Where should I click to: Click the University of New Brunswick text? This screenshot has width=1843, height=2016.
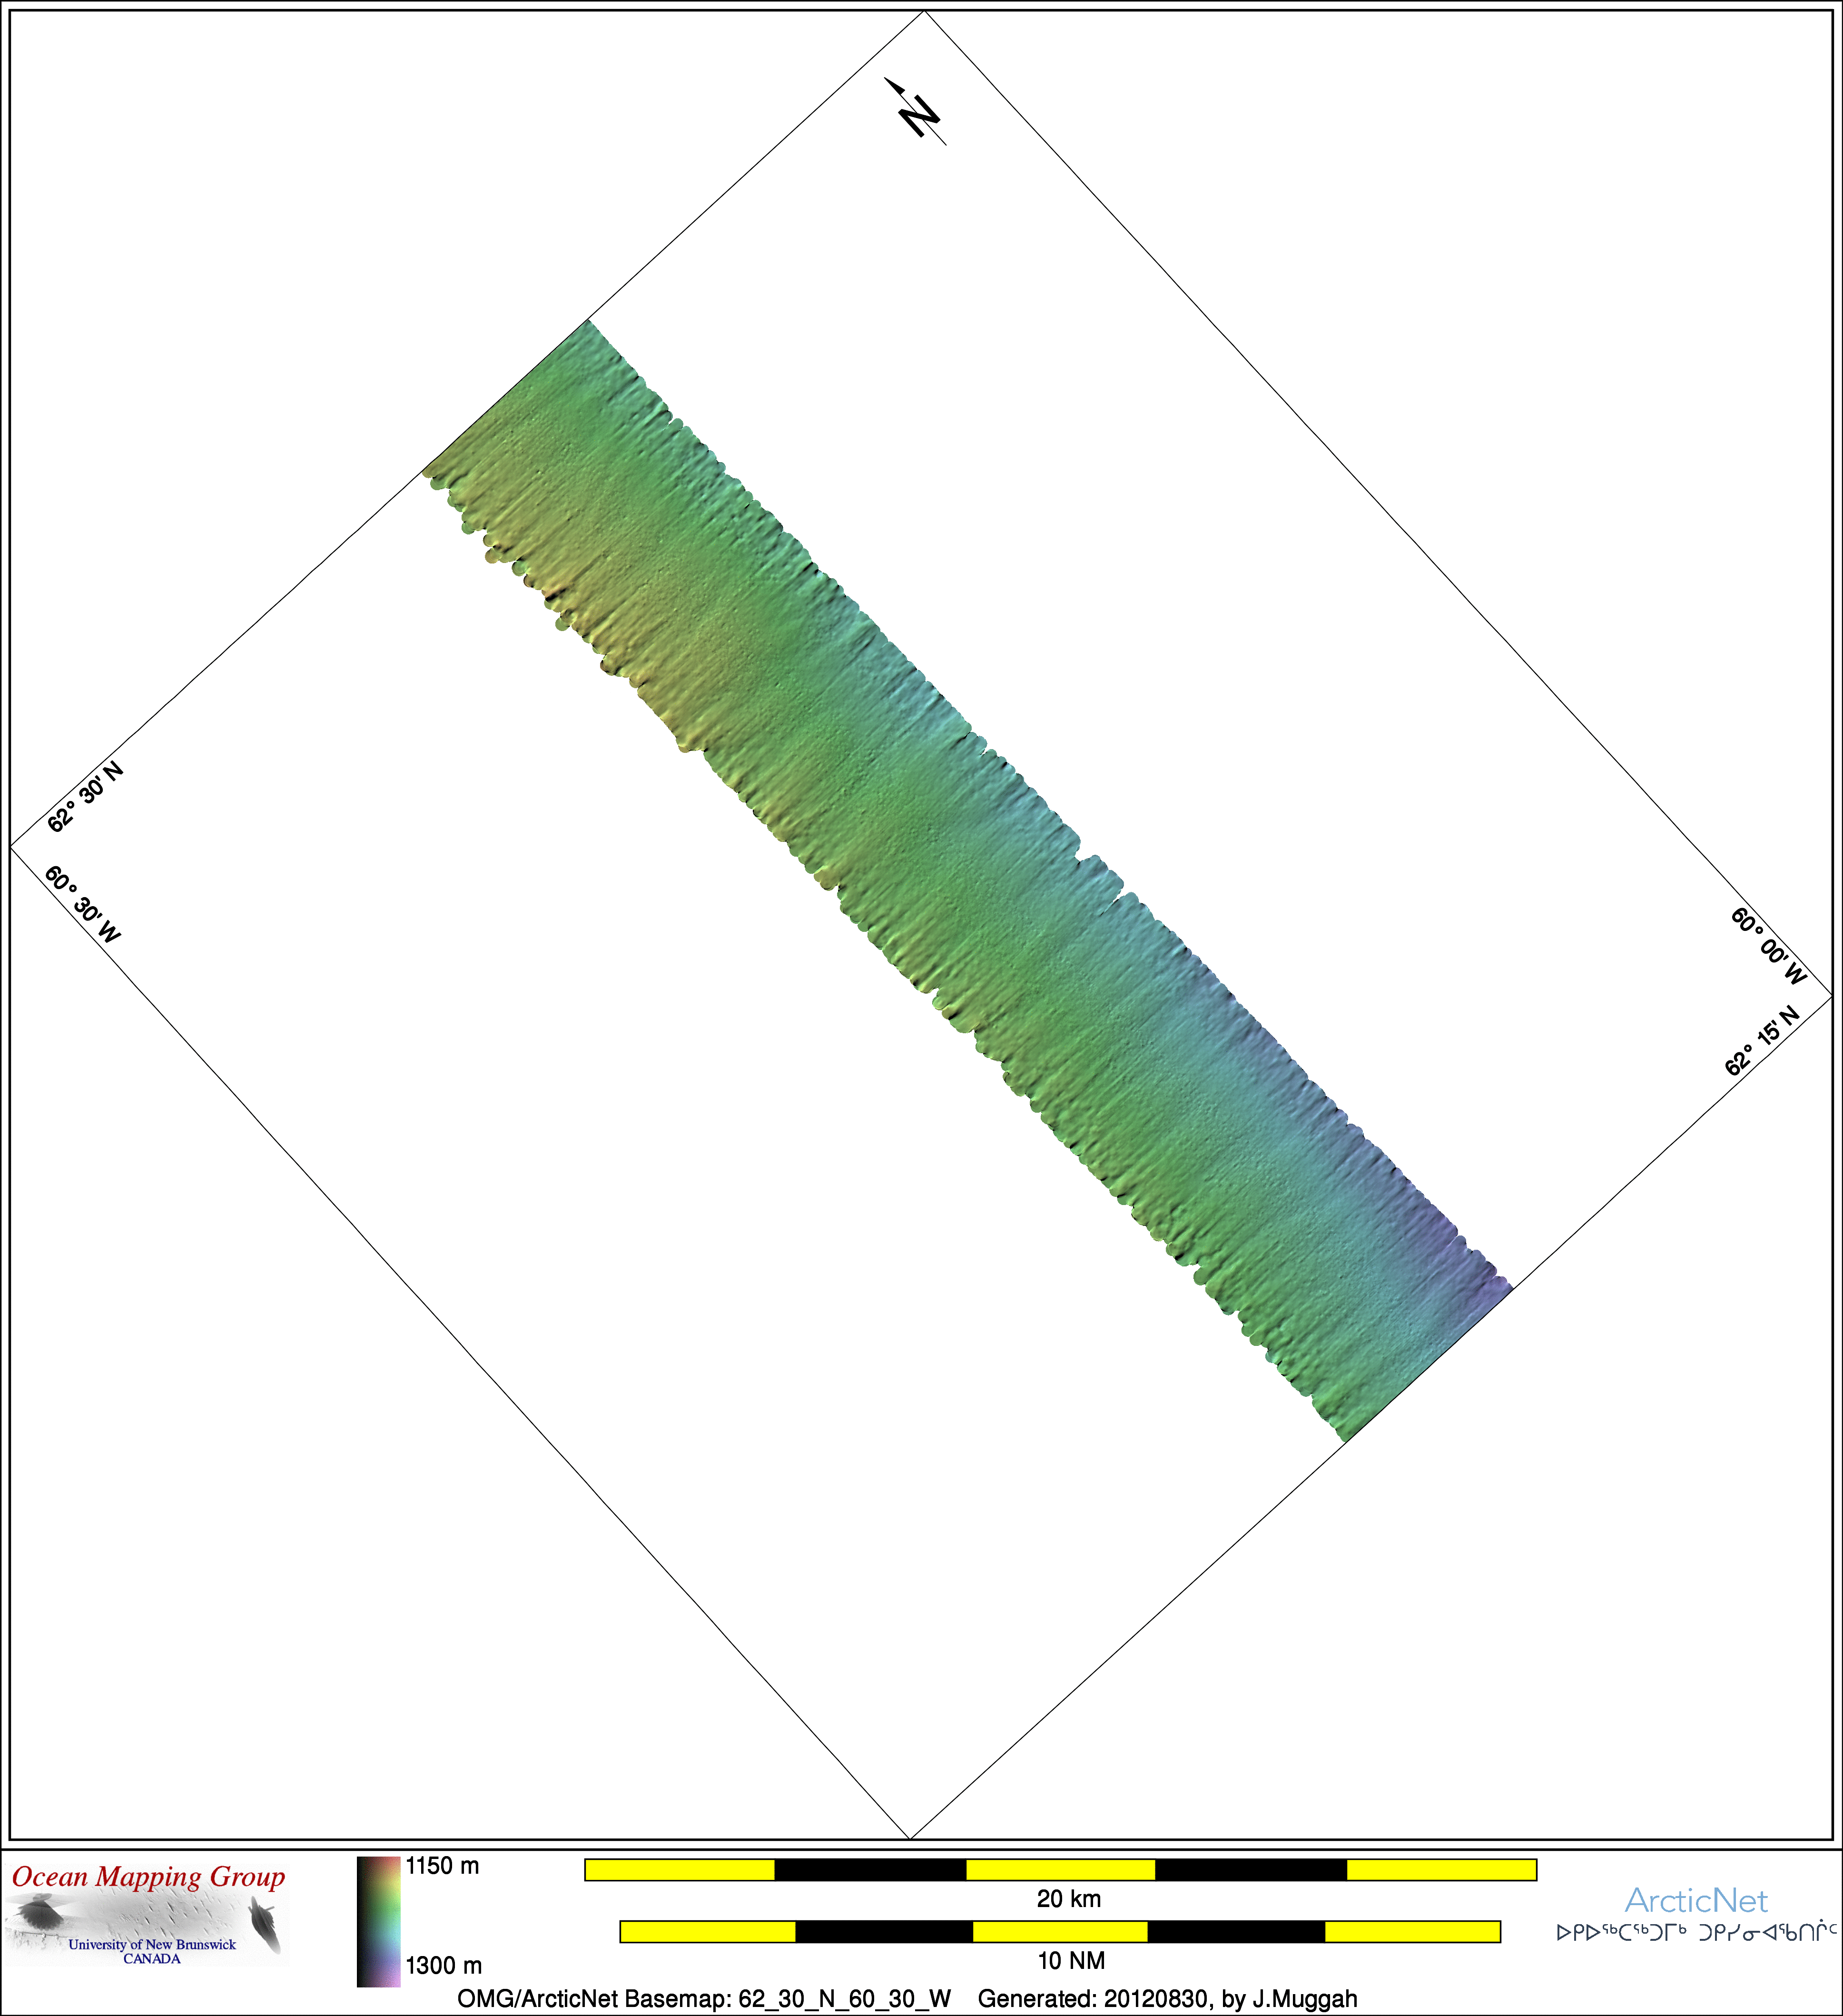click(152, 1945)
